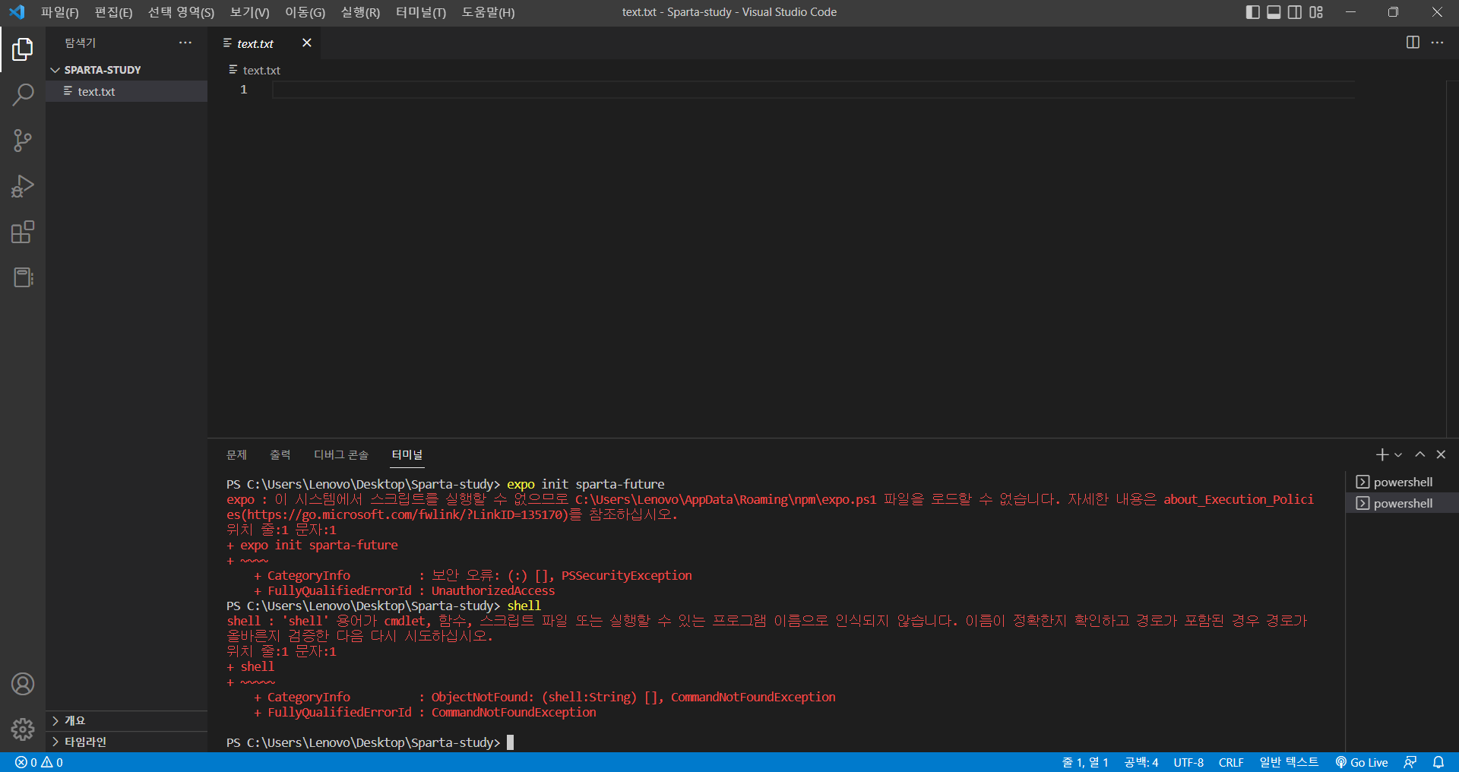Screen dimensions: 1459x772
Task: Toggle primary side bar layout icon
Action: (x=1253, y=12)
